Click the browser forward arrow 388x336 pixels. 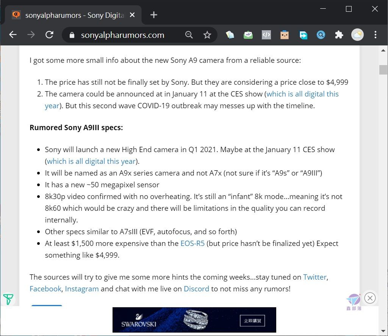tap(31, 35)
